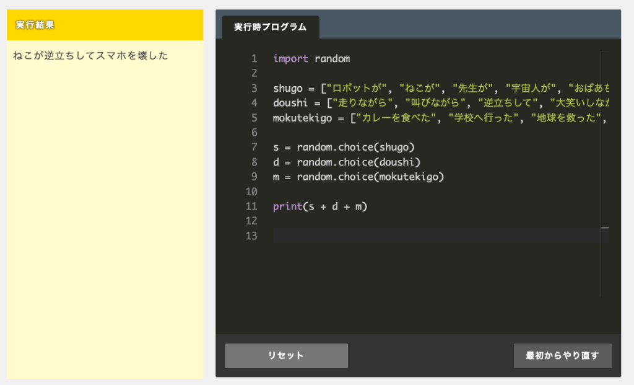
Task: Click the editor's vertical scrollbar
Action: 605,174
